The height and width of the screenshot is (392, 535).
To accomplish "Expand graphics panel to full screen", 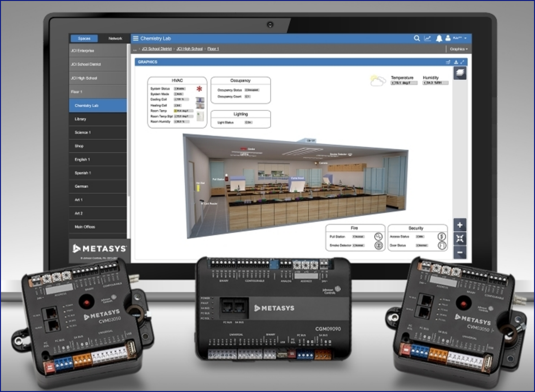I will click(x=463, y=62).
